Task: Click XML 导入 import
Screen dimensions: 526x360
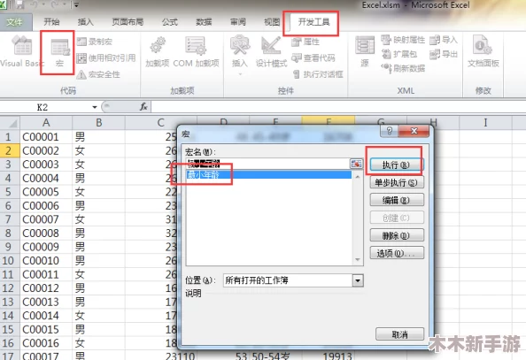Action: click(444, 40)
